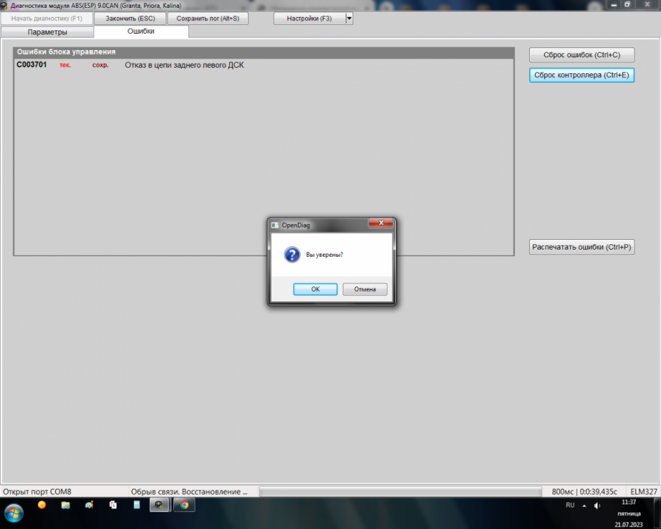
Task: Click the active OpenDiag taskbar icon
Action: coord(159,505)
